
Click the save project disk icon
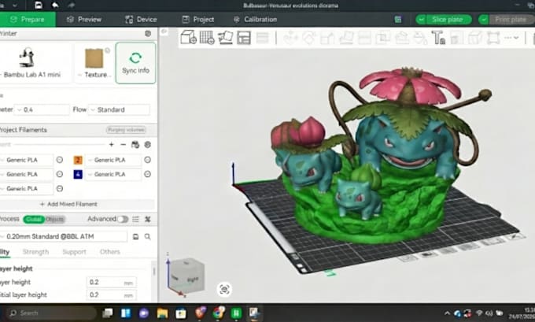[x=39, y=6]
